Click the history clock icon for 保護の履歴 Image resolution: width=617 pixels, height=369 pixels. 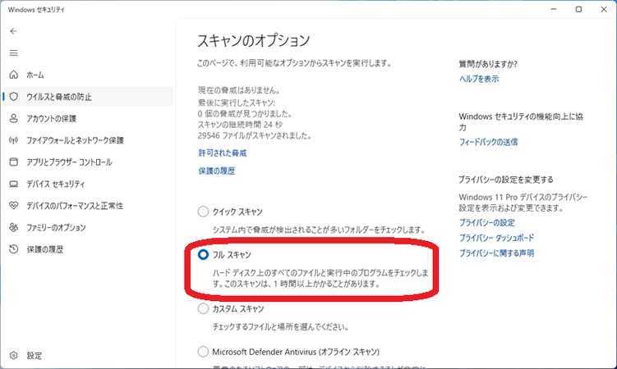point(14,249)
